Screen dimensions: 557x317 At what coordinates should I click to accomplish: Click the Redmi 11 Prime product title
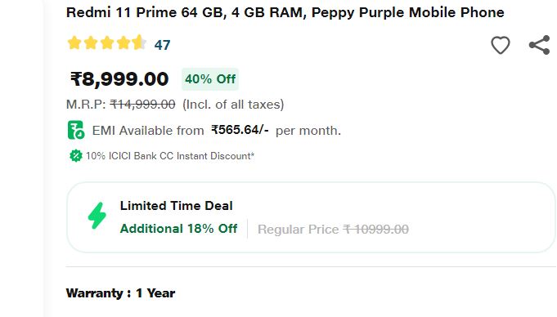285,12
